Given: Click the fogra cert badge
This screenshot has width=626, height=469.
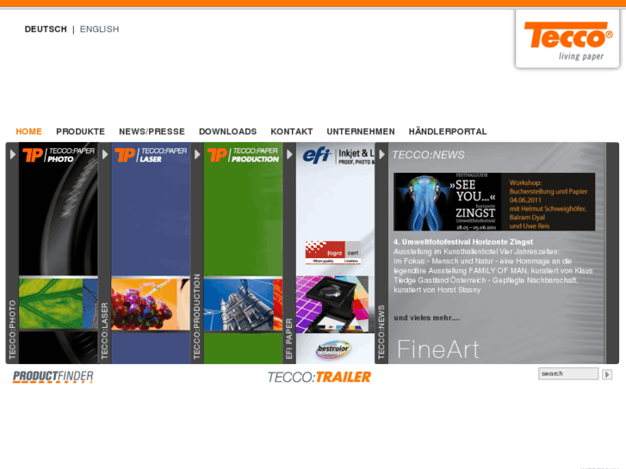Looking at the screenshot, I should (x=333, y=252).
